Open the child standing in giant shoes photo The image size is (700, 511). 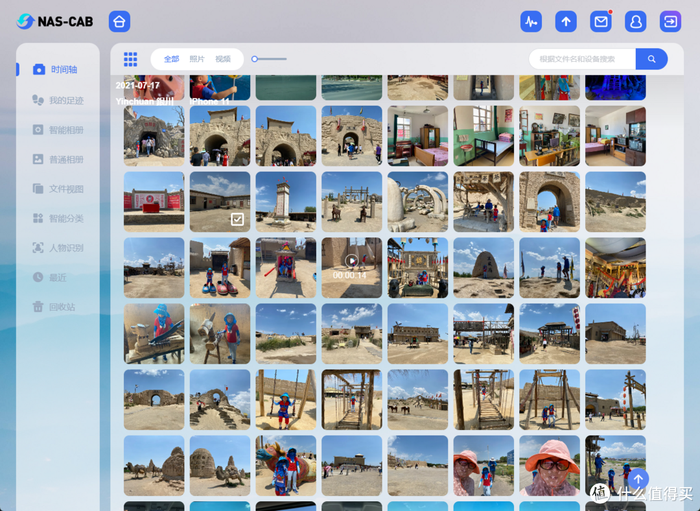point(220,268)
